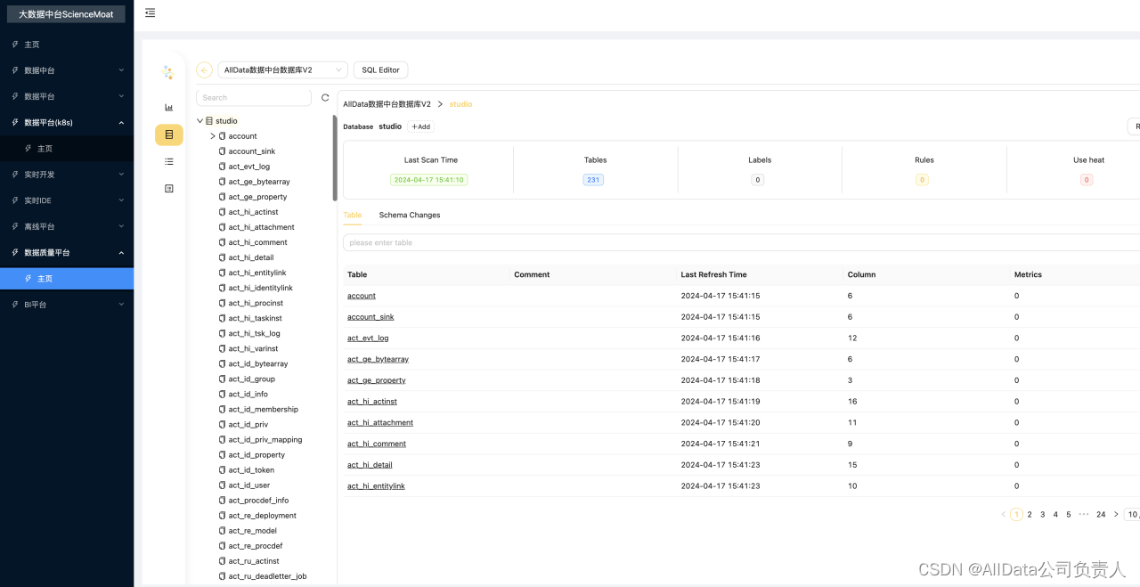Click the Column value 16 for act_hi_actinst
The image size is (1140, 587).
tap(852, 402)
